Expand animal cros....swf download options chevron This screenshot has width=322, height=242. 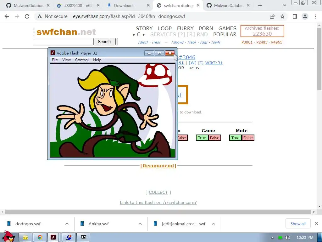tap(214, 224)
